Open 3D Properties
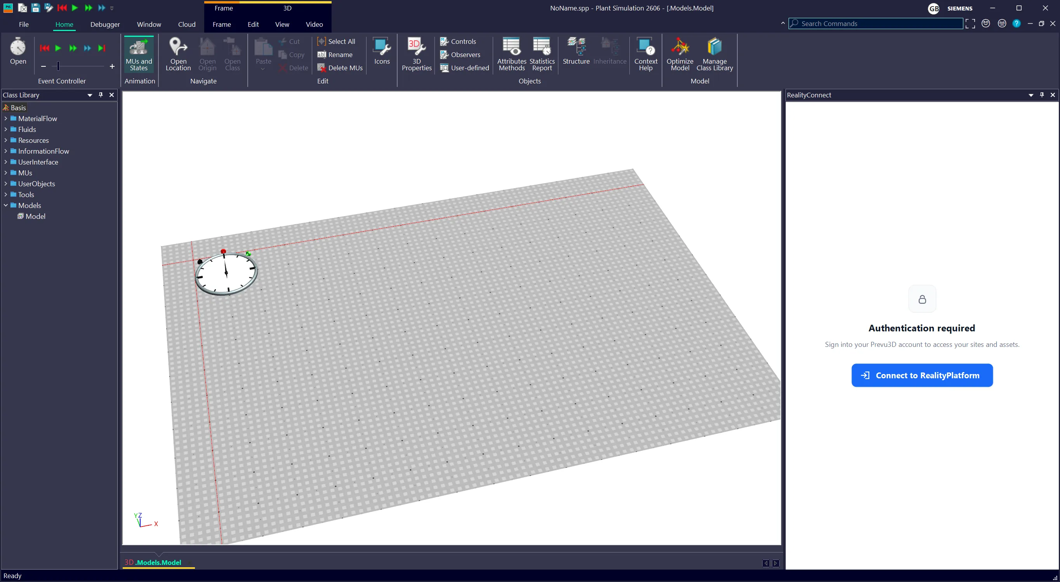 tap(416, 54)
